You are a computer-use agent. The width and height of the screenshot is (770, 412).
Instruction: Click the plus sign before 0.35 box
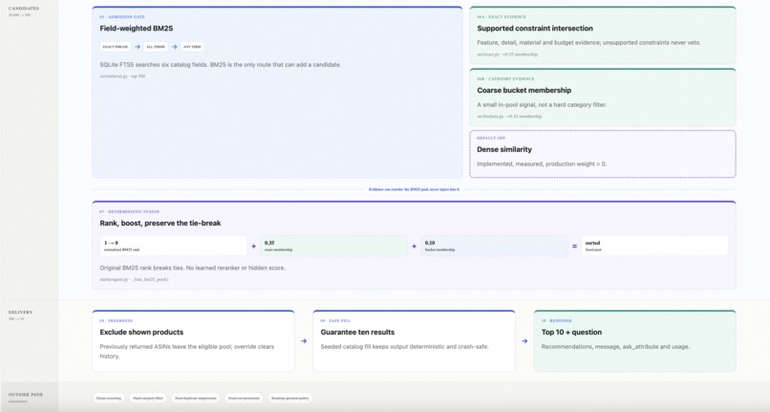pyautogui.click(x=254, y=247)
